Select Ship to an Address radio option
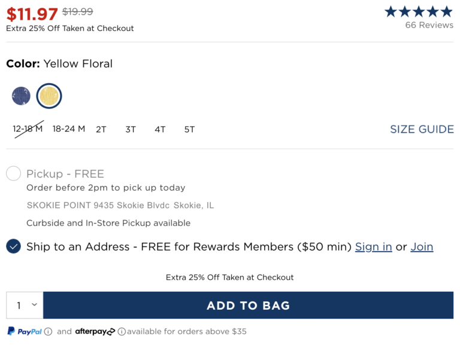 click(x=13, y=246)
